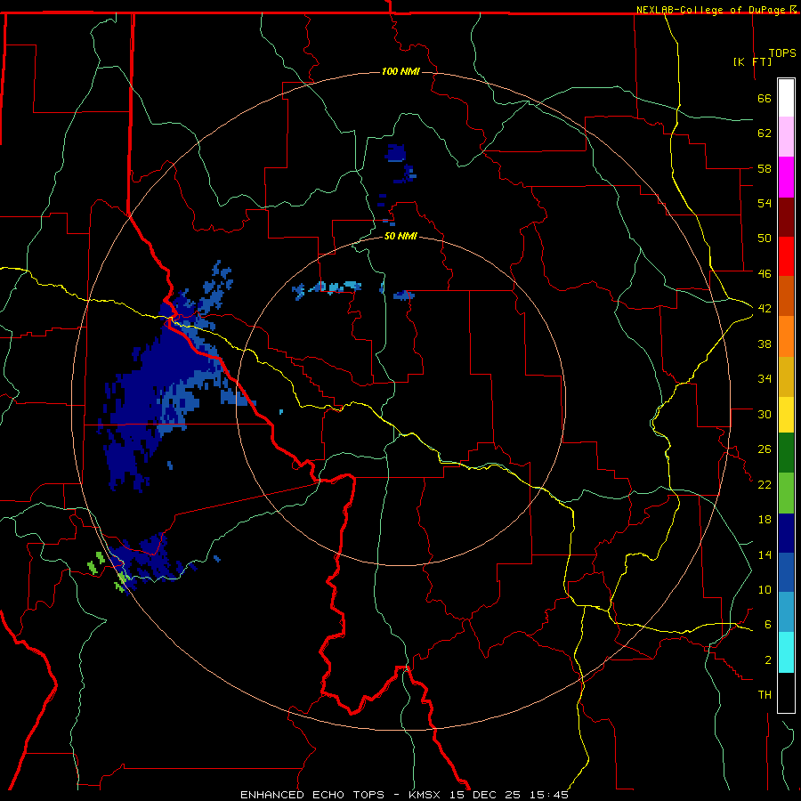Viewport: 801px width, 801px height.
Task: Click the 42 value on the legend
Action: click(x=765, y=309)
